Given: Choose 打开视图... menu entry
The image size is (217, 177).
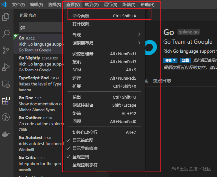Looking at the screenshot, I should 104,24.
